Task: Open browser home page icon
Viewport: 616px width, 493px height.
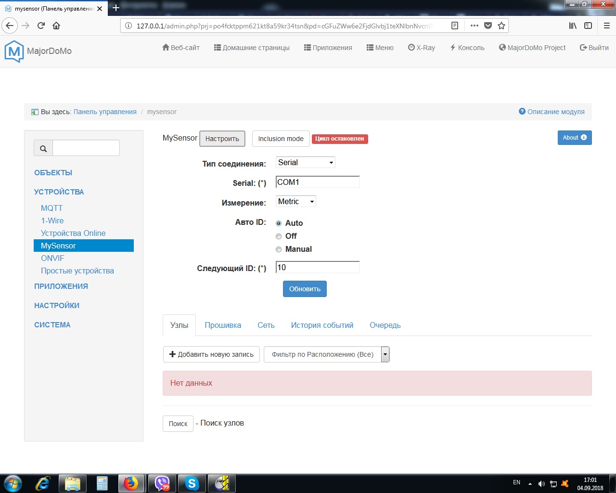Action: click(56, 26)
